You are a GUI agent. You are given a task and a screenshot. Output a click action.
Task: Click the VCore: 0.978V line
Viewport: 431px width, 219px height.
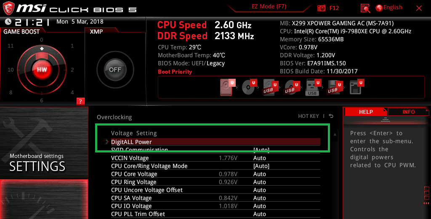pyautogui.click(x=298, y=47)
